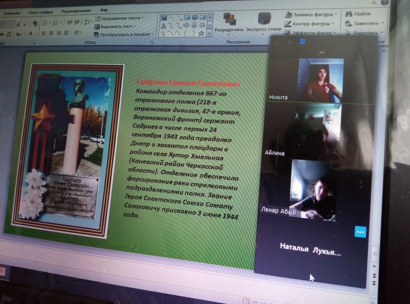The image size is (410, 304).
Task: Toggle center text alignment
Action: [51, 33]
